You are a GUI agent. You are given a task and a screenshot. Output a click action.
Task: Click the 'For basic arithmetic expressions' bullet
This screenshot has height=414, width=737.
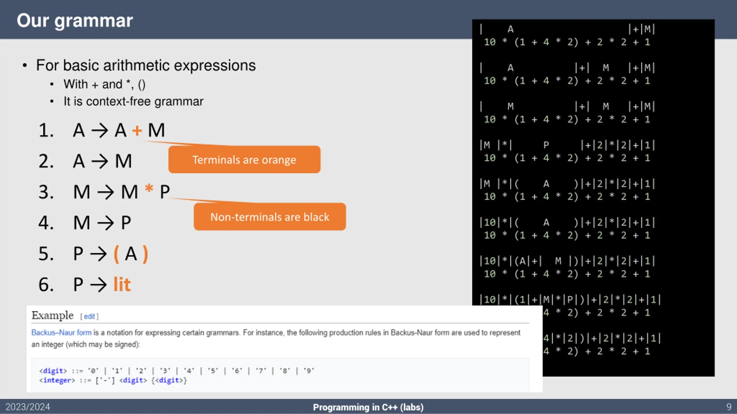coord(146,65)
